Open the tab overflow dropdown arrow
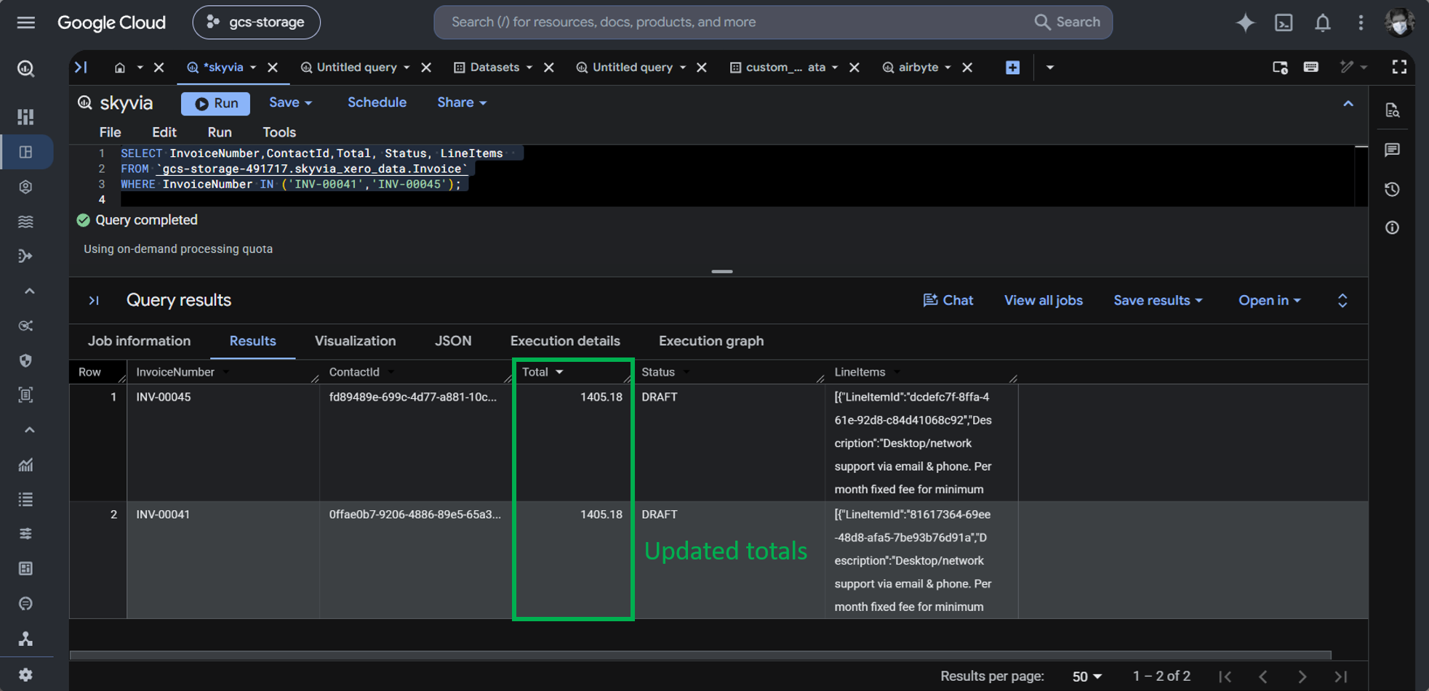 1049,68
